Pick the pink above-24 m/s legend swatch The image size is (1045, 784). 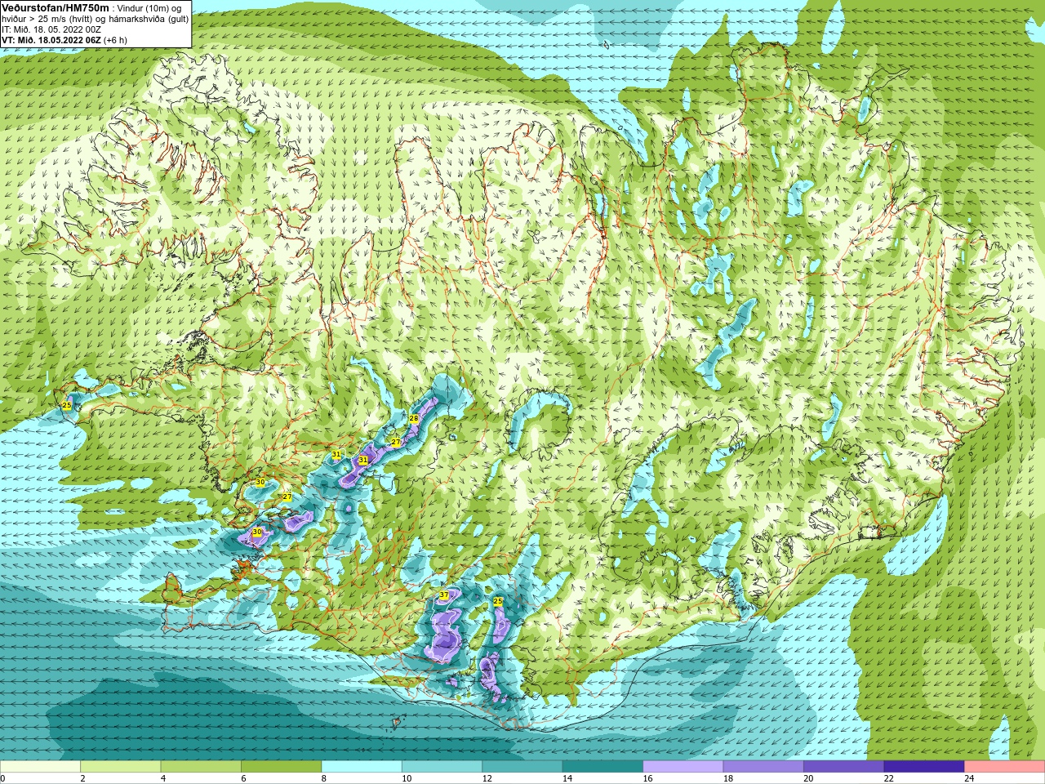[1005, 767]
